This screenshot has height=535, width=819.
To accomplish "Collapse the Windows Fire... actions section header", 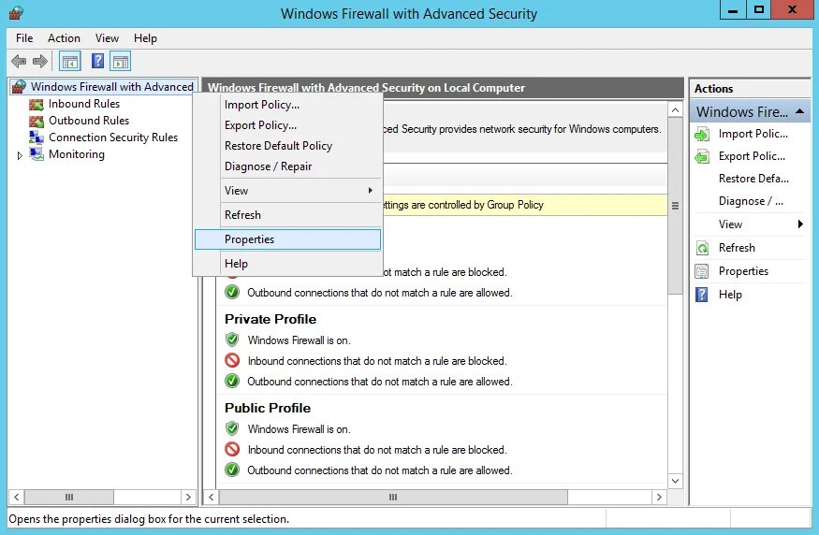I will pyautogui.click(x=799, y=111).
